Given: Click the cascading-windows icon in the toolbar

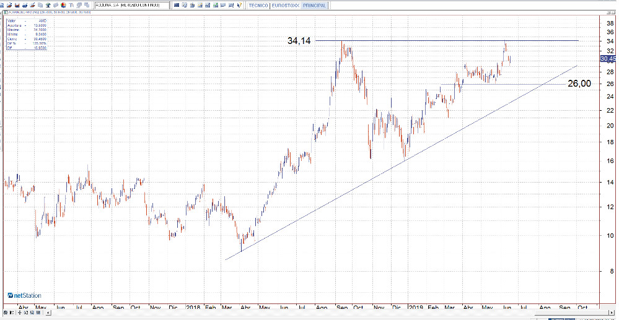Looking at the screenshot, I should [x=87, y=6].
